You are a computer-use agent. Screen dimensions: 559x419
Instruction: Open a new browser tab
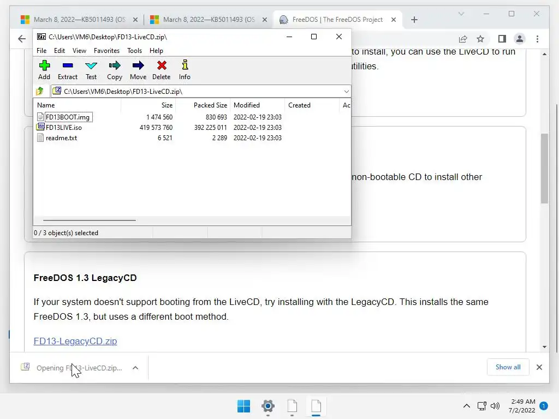pos(414,20)
